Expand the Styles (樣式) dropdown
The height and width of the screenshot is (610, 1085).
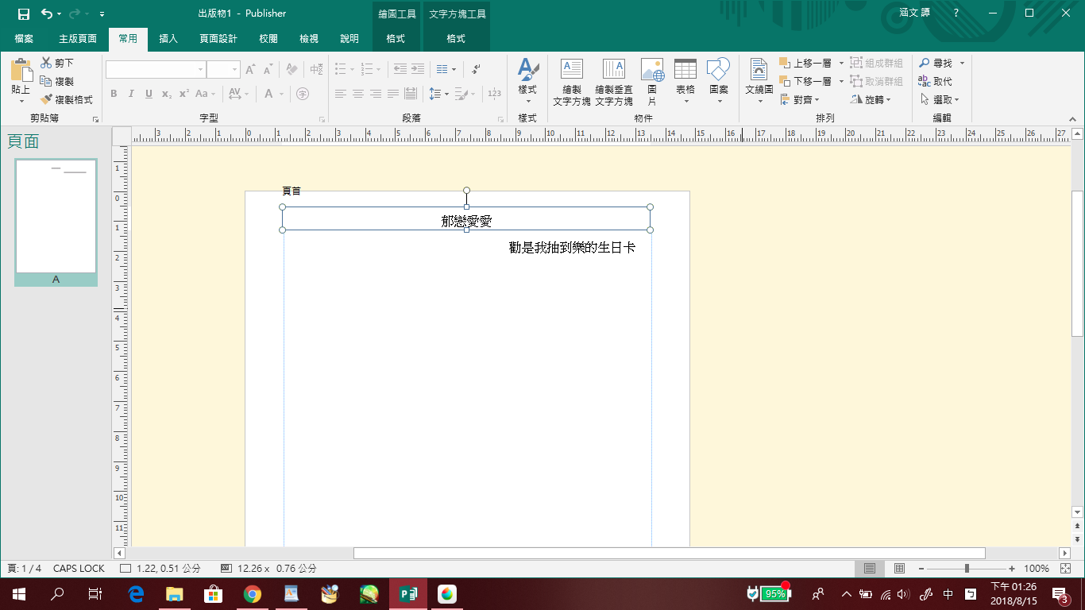(x=527, y=101)
